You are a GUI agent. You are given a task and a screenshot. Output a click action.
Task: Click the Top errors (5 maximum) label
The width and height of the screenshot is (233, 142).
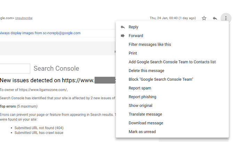19,106
